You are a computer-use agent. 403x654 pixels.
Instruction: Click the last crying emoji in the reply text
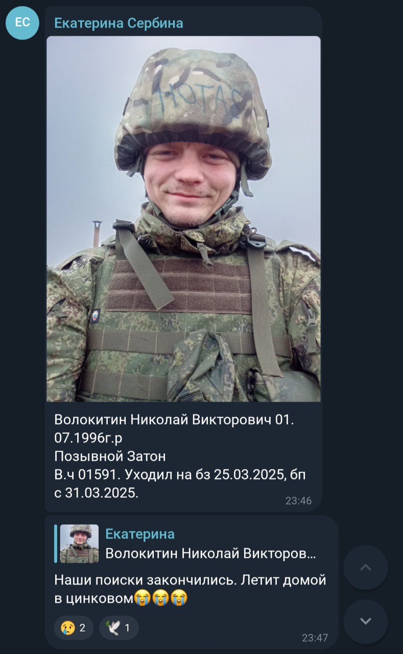tap(179, 597)
